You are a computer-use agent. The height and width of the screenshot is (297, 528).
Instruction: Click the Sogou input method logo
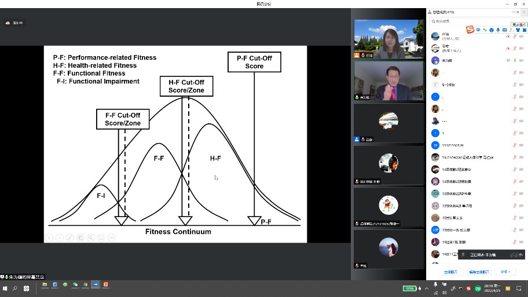[x=471, y=30]
